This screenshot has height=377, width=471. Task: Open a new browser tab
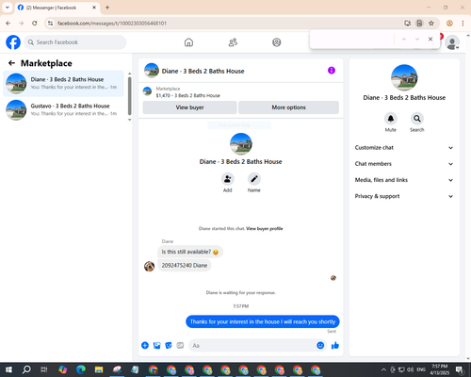(107, 8)
